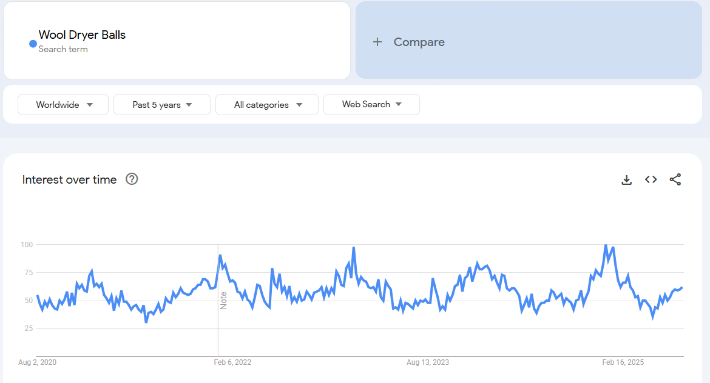The image size is (710, 383).
Task: Edit the Wool Dryer Balls search term
Action: pos(82,35)
